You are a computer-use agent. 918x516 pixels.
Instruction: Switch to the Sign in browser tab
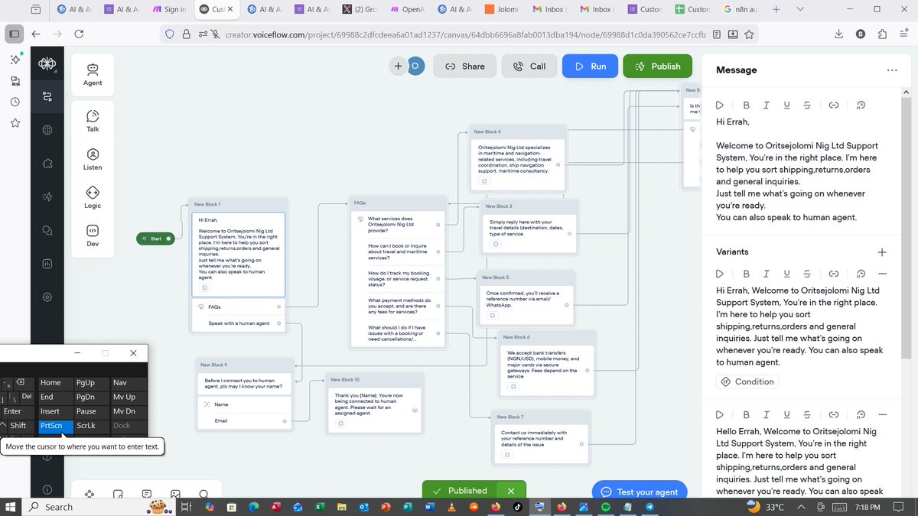point(169,9)
